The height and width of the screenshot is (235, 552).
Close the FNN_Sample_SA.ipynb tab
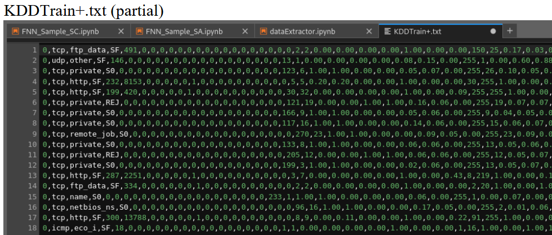(x=244, y=31)
